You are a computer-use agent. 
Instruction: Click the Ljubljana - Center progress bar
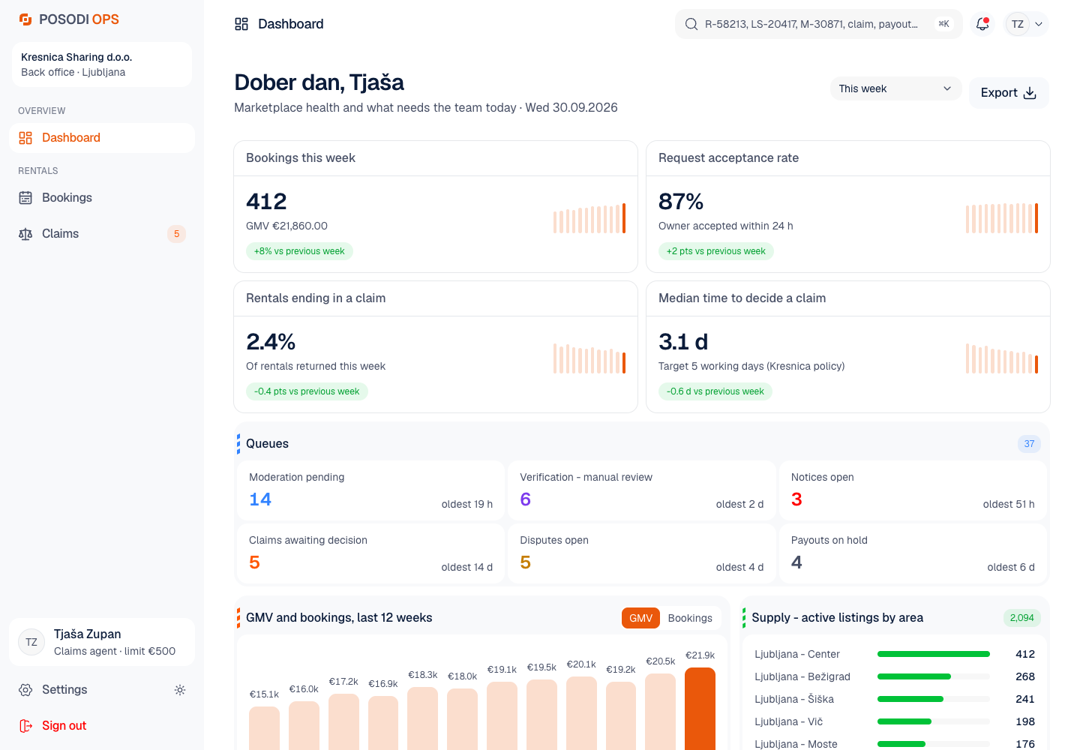(934, 654)
